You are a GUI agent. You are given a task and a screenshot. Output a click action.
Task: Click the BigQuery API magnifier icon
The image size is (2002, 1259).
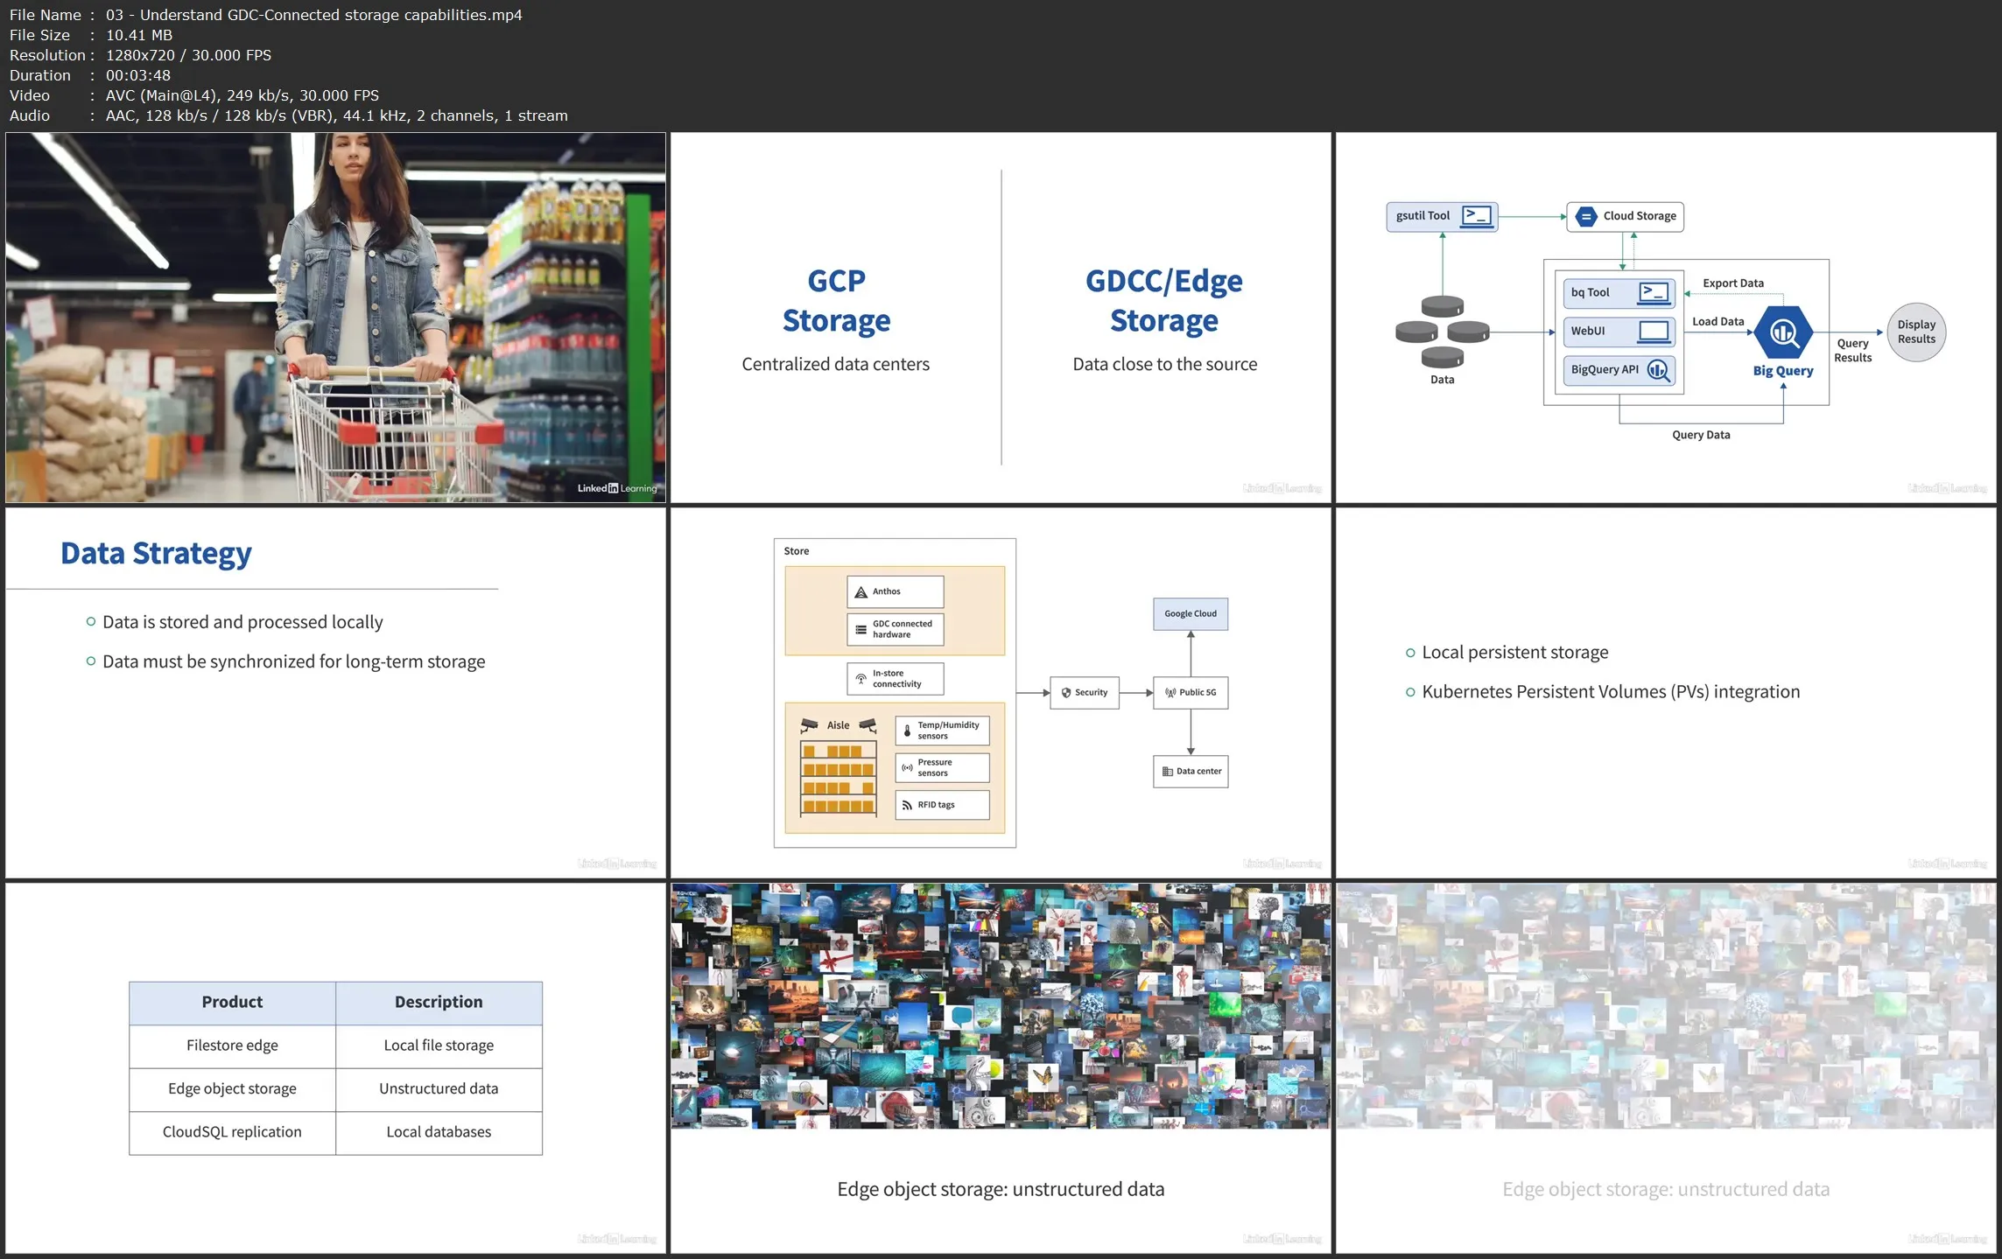coord(1658,370)
